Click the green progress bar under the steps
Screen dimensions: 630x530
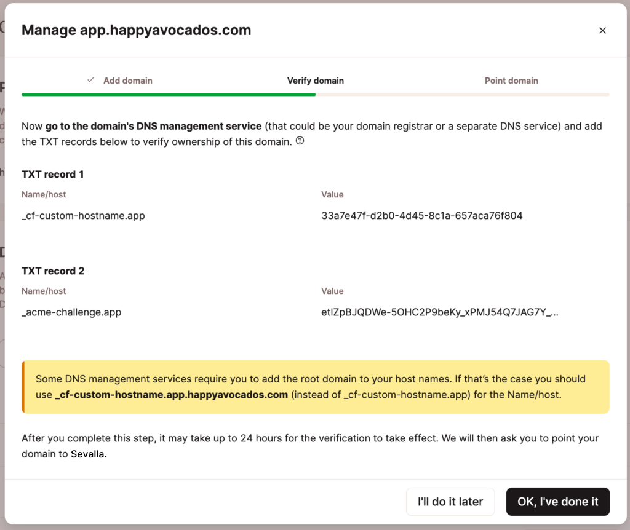tap(169, 95)
